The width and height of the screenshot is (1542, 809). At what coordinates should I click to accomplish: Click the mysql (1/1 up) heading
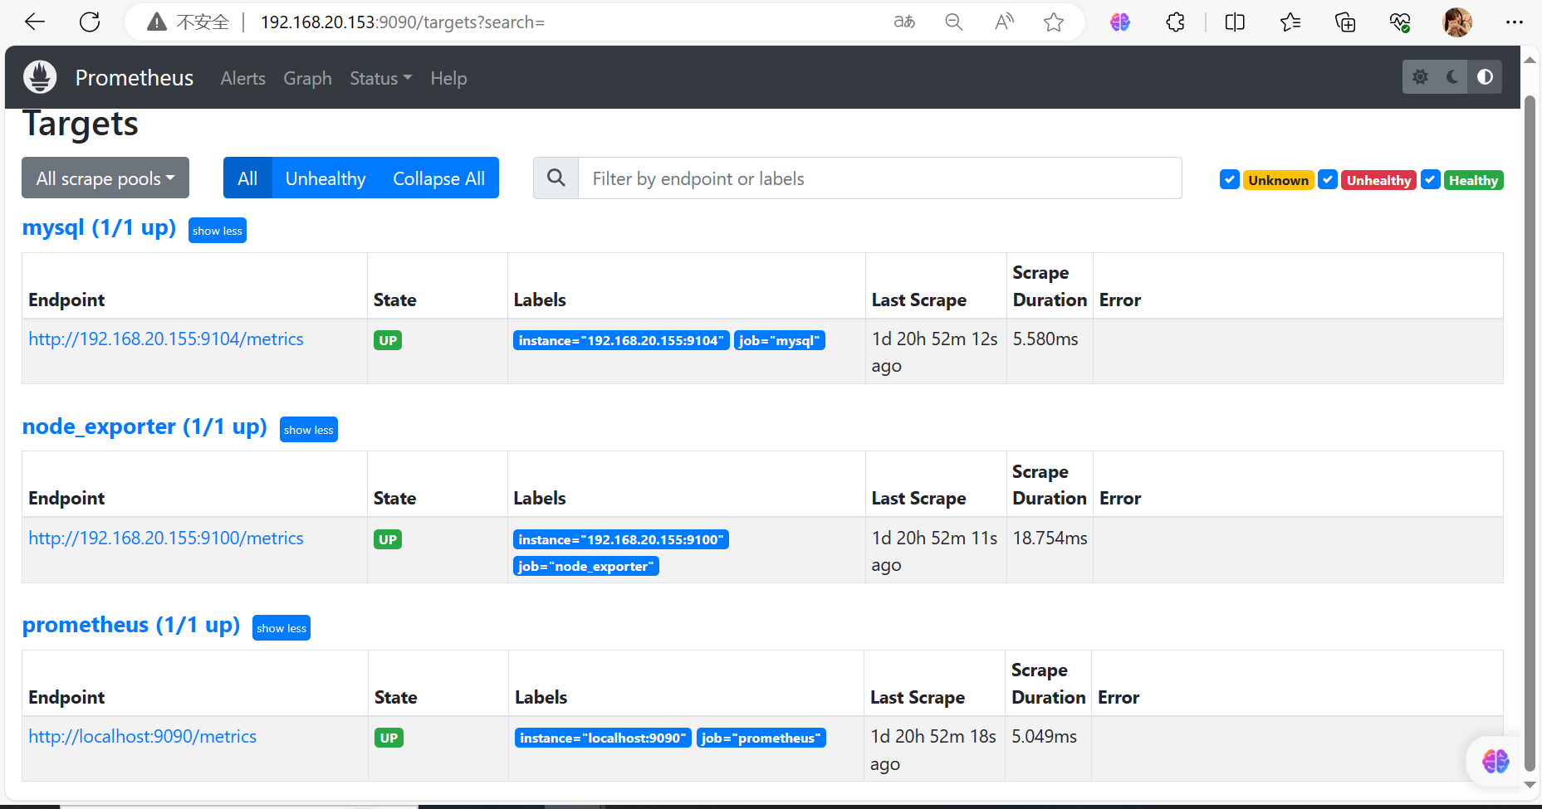click(99, 227)
